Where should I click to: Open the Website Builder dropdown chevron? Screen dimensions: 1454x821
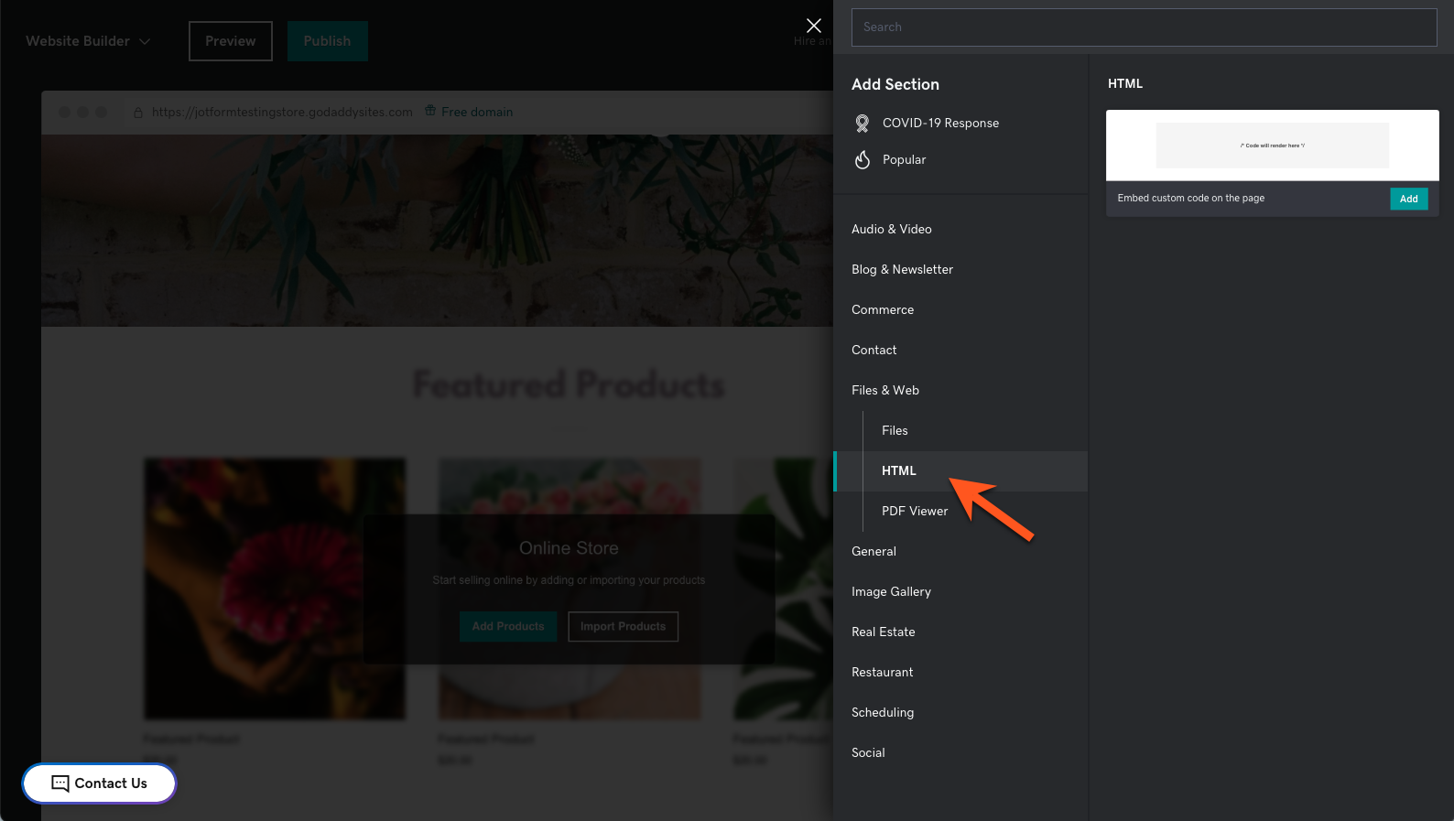point(145,41)
